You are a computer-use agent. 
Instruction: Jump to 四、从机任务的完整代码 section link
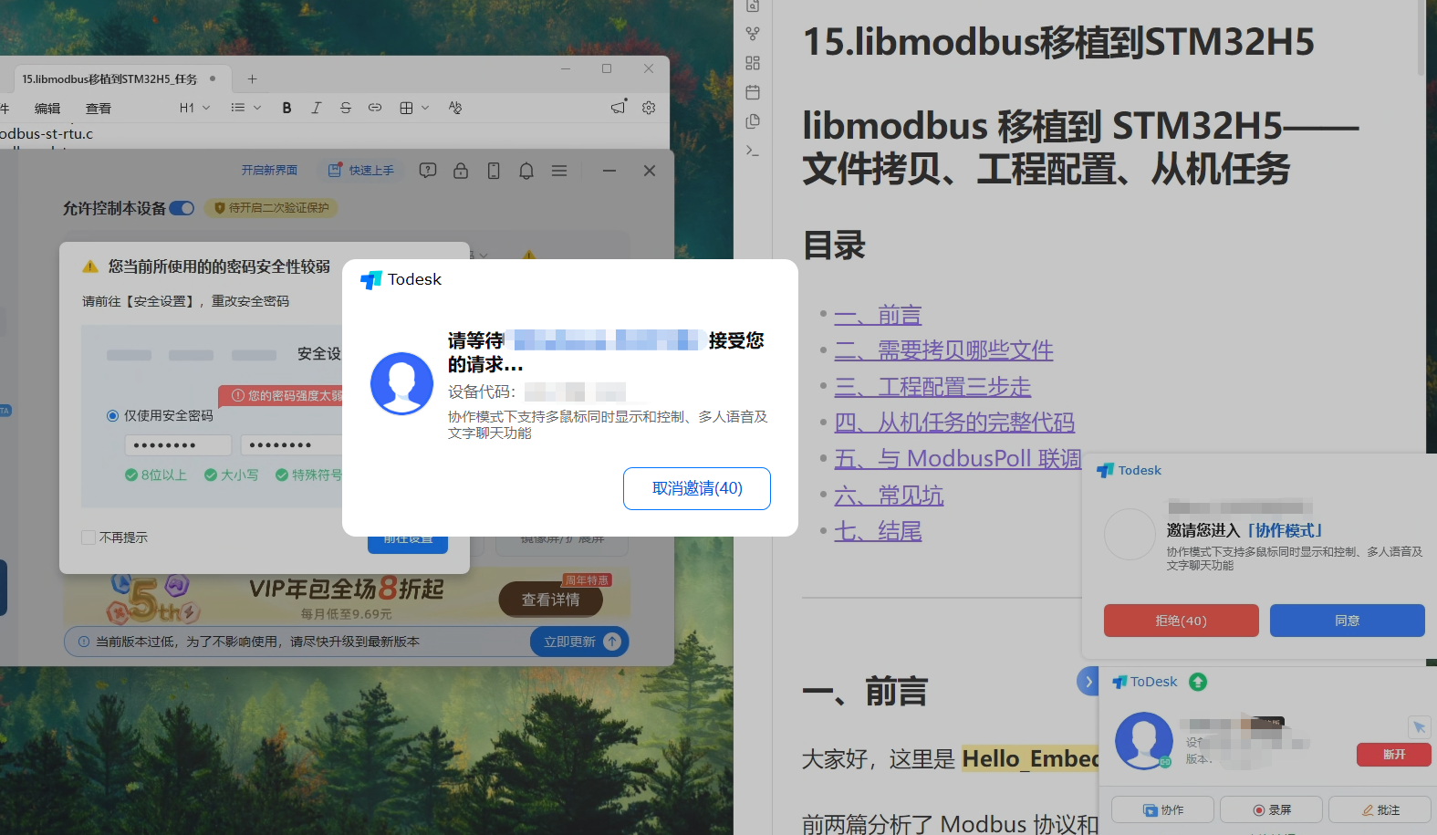point(954,423)
